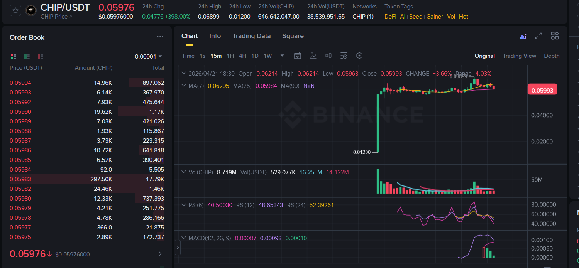This screenshot has height=268, width=579.
Task: Add CHIP/USDT to favorites with star icon
Action: 15,10
